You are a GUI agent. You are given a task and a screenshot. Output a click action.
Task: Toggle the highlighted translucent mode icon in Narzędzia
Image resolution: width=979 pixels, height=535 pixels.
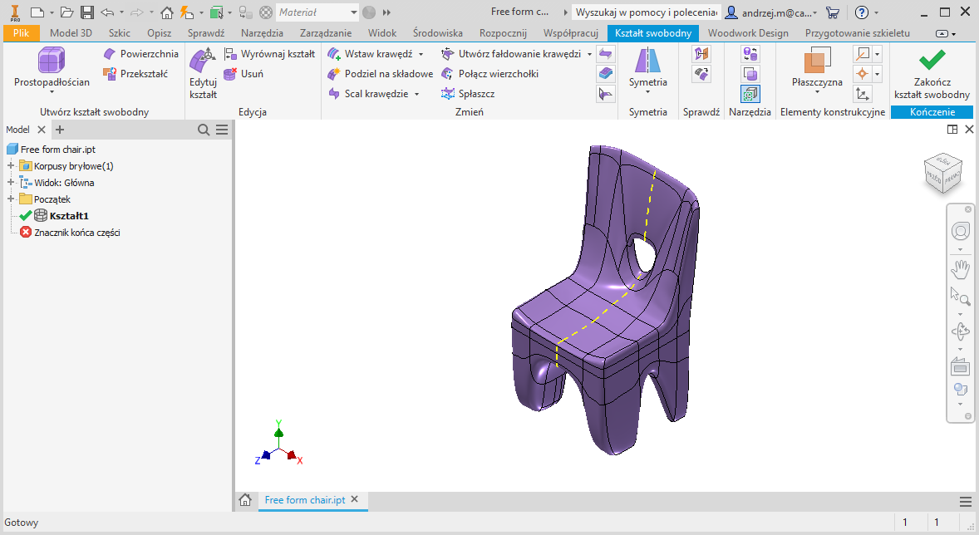(x=750, y=94)
